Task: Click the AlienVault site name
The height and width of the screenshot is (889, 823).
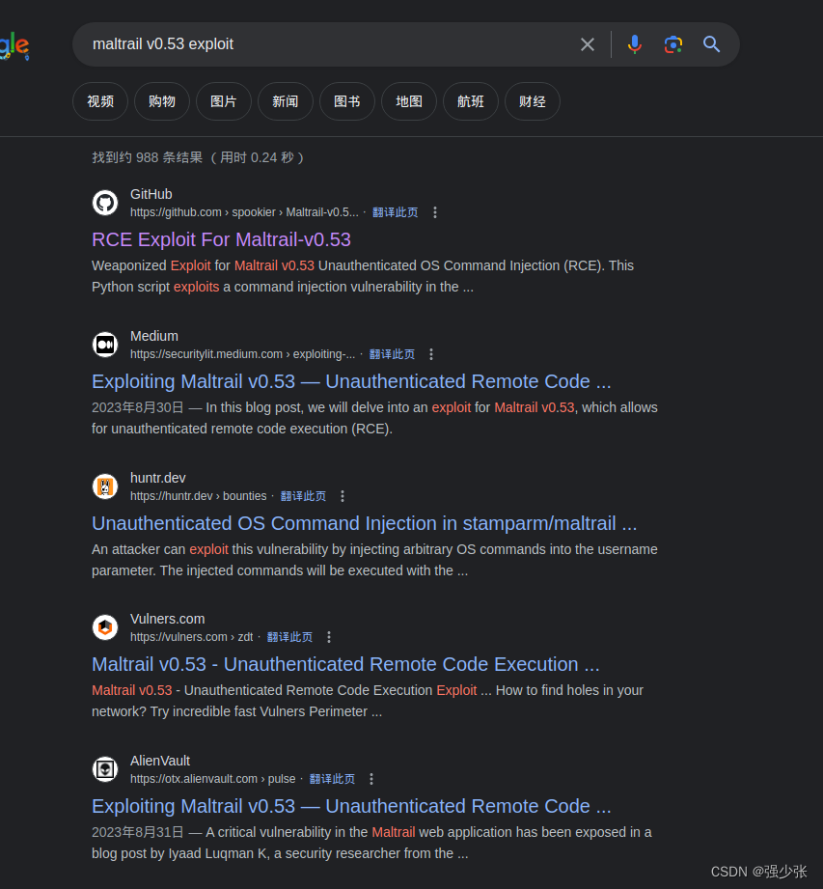Action: coord(160,761)
